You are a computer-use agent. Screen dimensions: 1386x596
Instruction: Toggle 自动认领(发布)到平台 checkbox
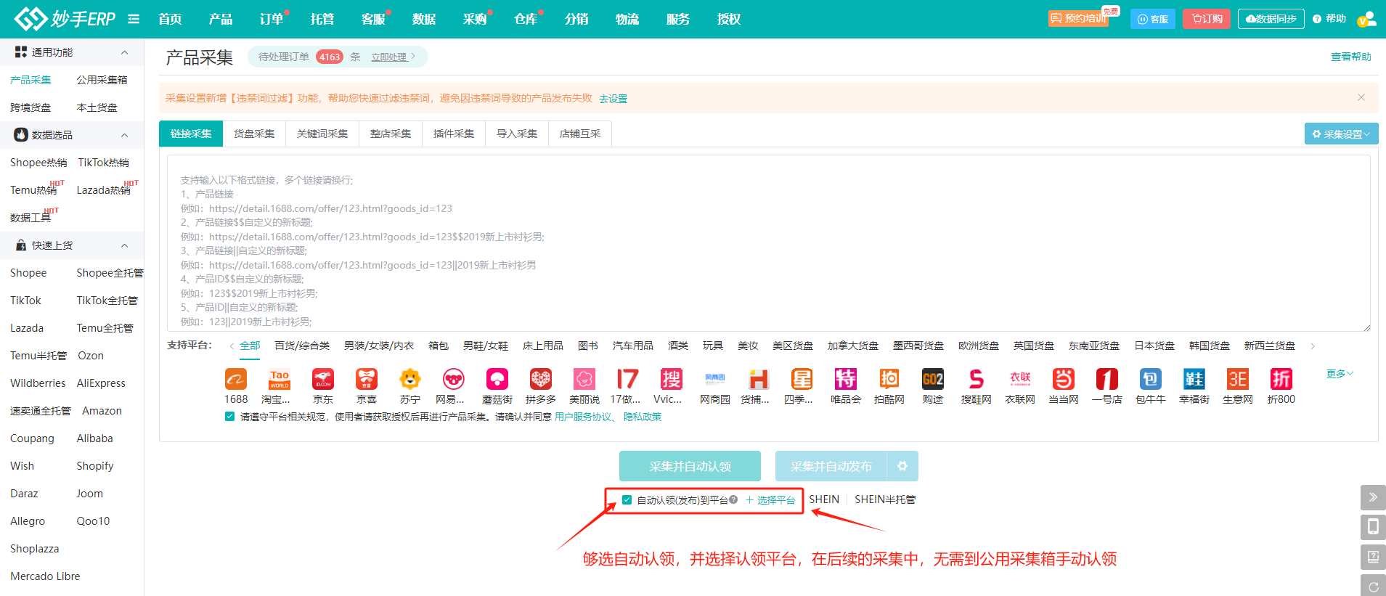click(x=627, y=499)
